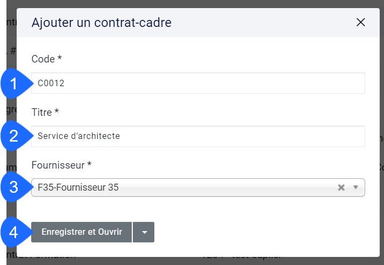384x265 pixels.
Task: Open the Fournisseur dropdown arrow
Action: (x=355, y=187)
